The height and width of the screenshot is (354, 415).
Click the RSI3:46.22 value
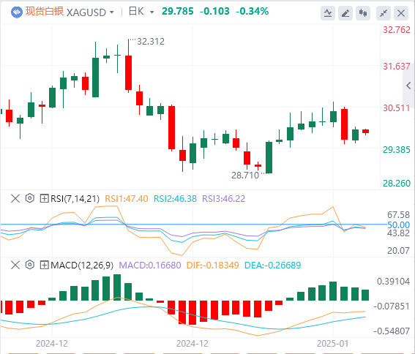pos(224,198)
